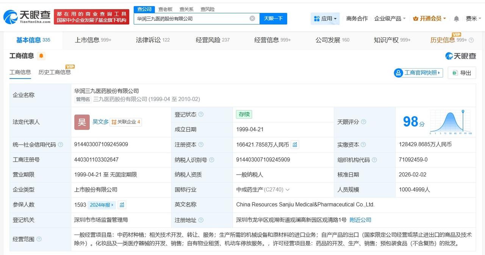Click help icon next to 天眼评分

click(x=363, y=122)
